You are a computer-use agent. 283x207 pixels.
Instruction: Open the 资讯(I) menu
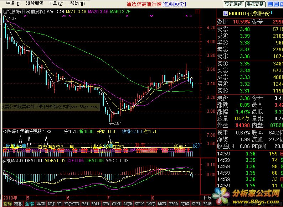coord(13,4)
